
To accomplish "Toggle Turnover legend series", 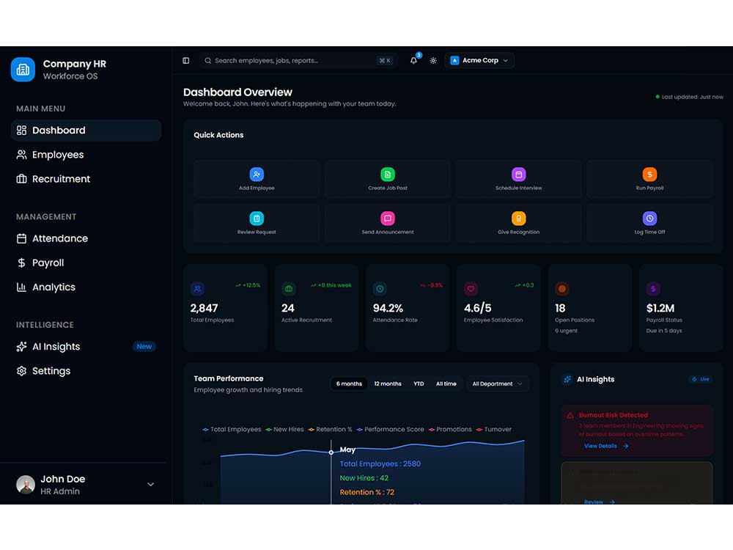I will [493, 429].
